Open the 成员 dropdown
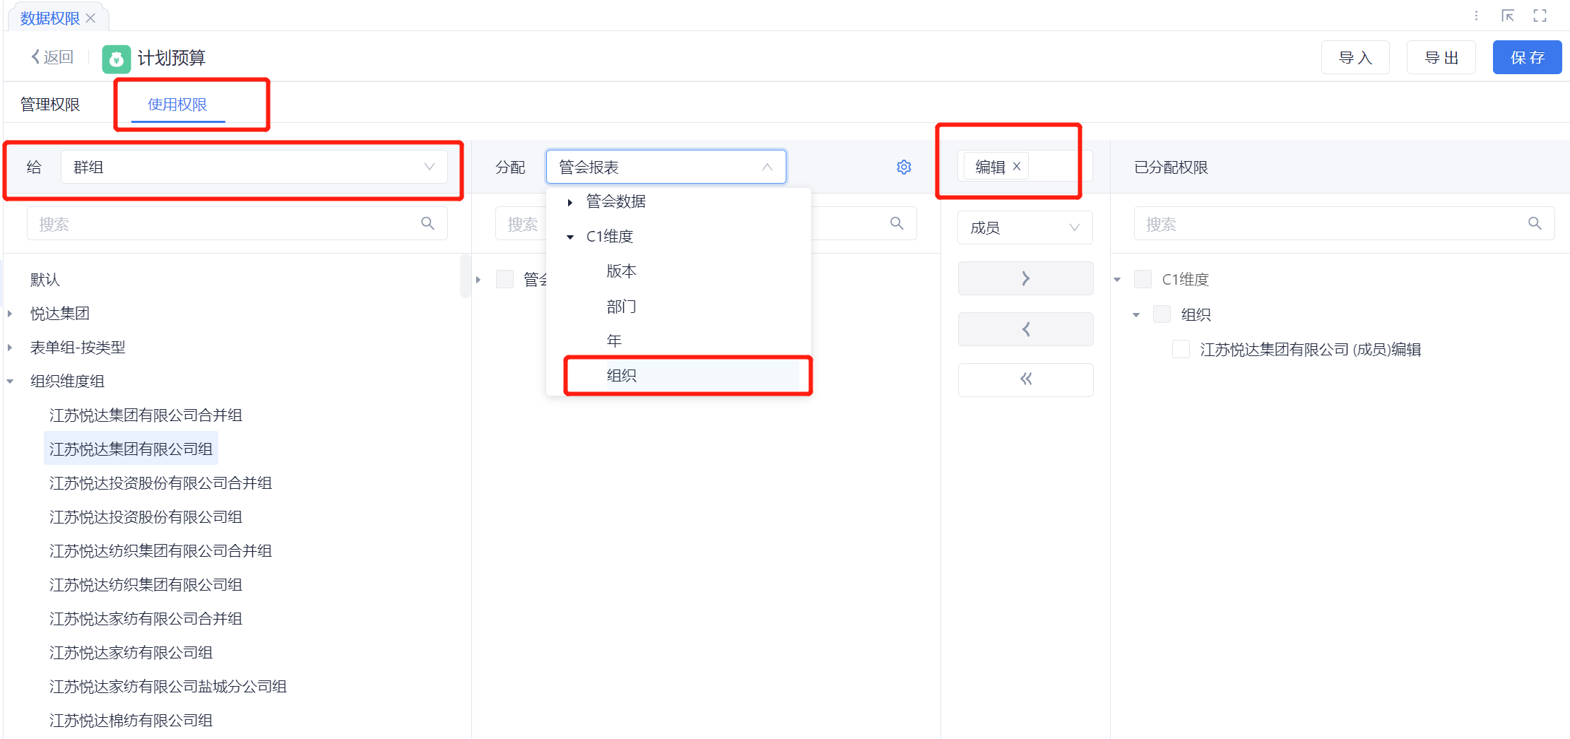 coord(1025,227)
